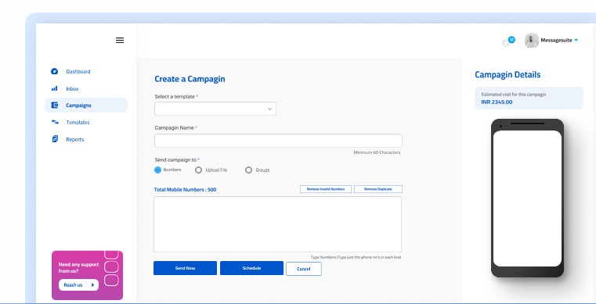The height and width of the screenshot is (304, 596).
Task: Click inside the mobile numbers text area
Action: tap(277, 224)
